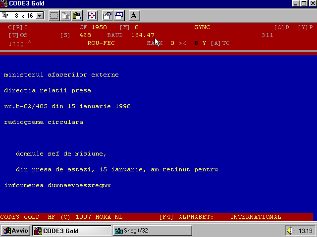Viewport: 317px width, 237px height.
Task: Maximize the CODE3 Gold window
Action: coord(304,3)
